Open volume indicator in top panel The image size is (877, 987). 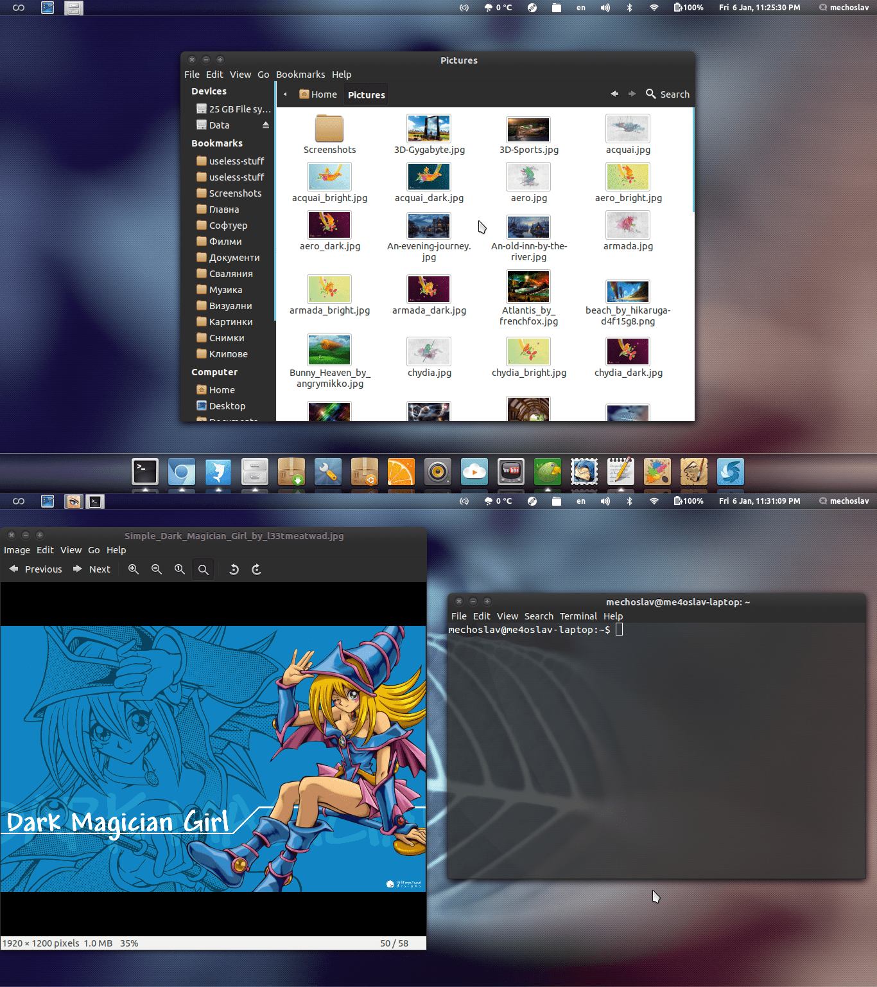click(605, 8)
